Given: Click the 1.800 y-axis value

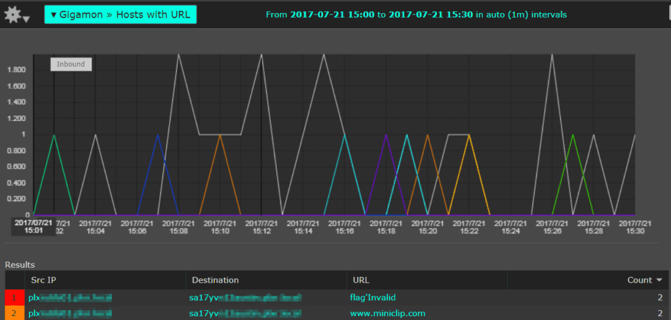Looking at the screenshot, I should 17,69.
